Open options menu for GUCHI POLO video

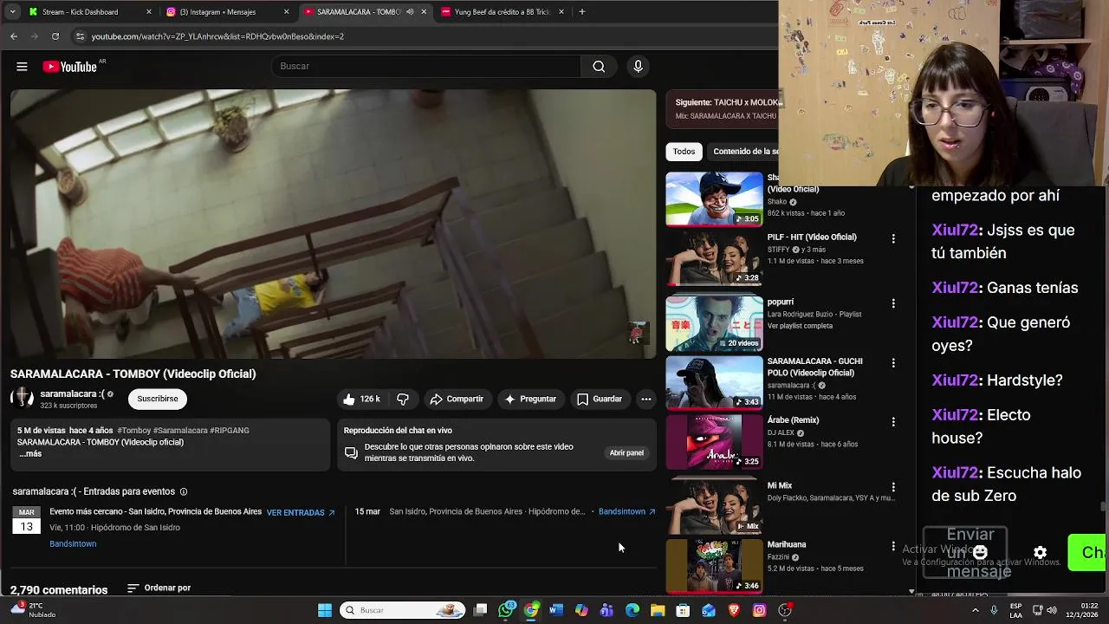[893, 362]
